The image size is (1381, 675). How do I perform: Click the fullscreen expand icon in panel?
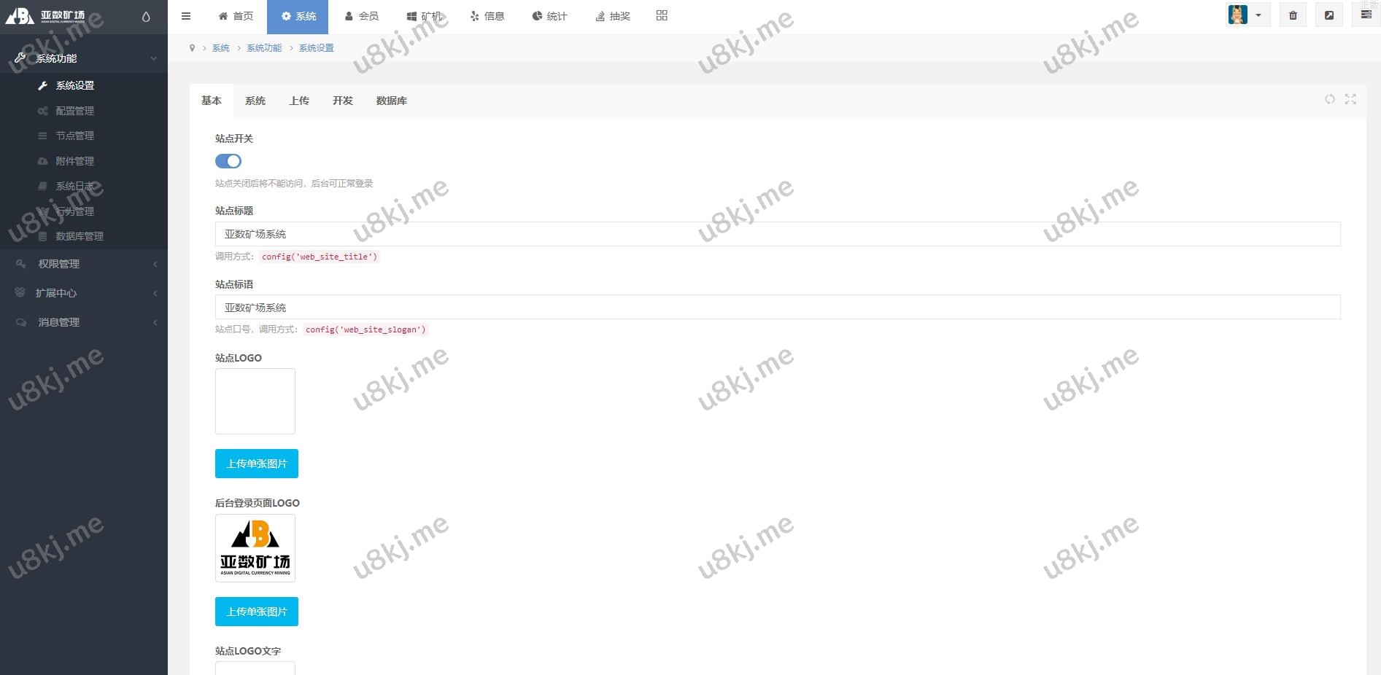(x=1350, y=99)
